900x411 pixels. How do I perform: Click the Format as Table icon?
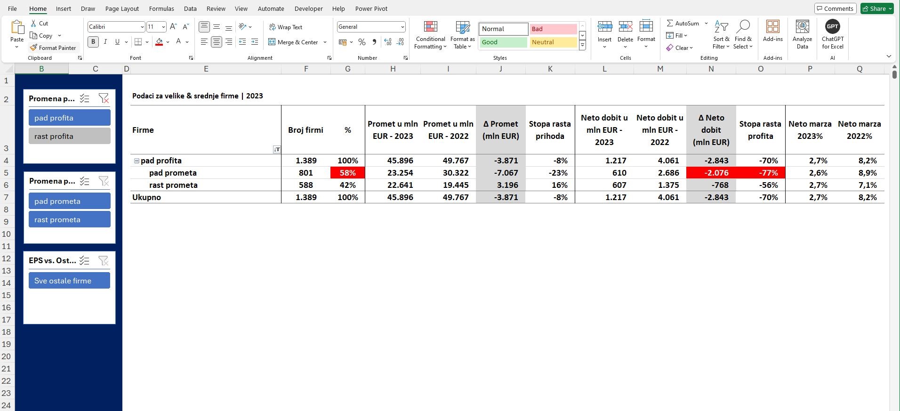(x=462, y=27)
